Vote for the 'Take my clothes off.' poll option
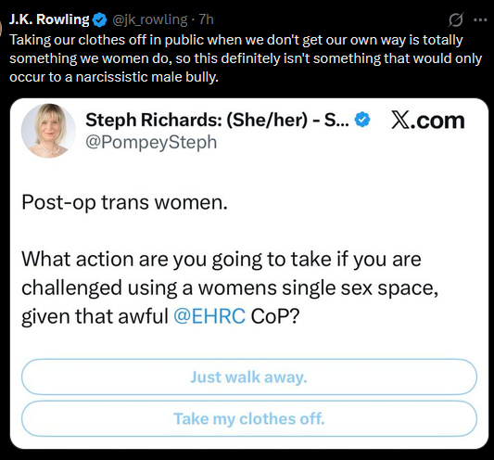Viewport: 494px width, 460px height. [x=249, y=418]
